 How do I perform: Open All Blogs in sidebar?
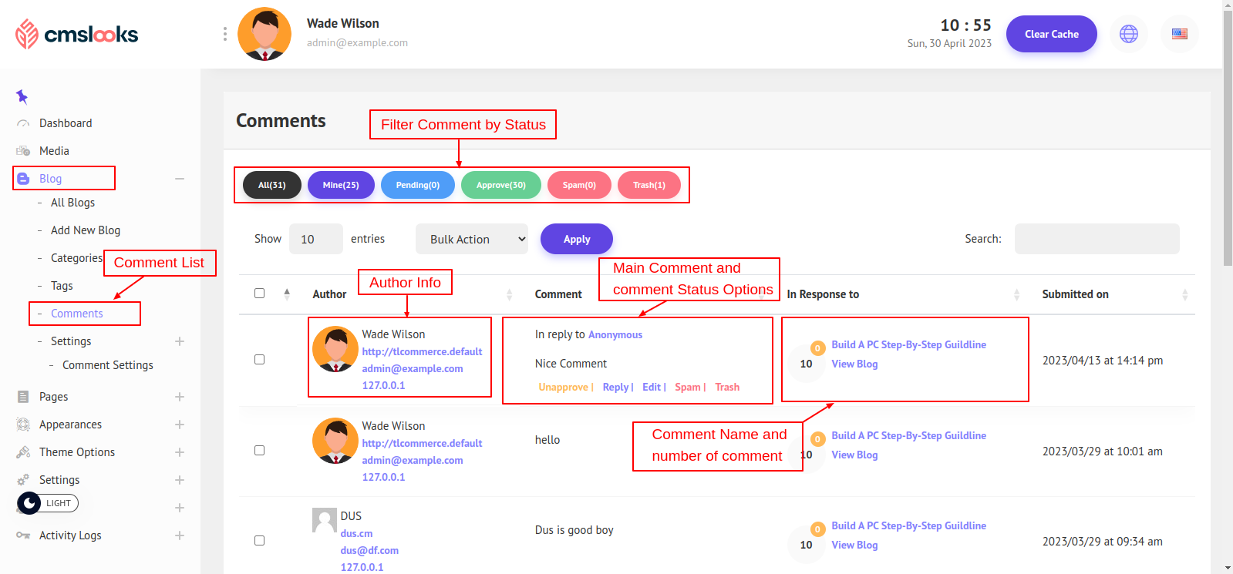[x=72, y=203]
